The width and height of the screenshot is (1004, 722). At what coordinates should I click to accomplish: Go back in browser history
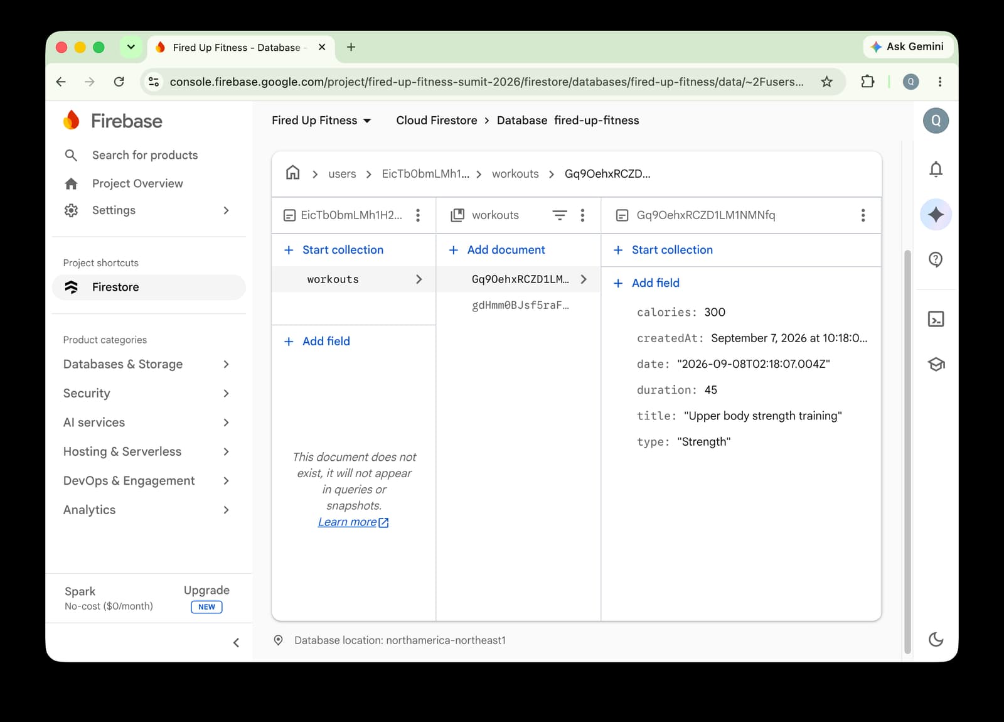(61, 82)
